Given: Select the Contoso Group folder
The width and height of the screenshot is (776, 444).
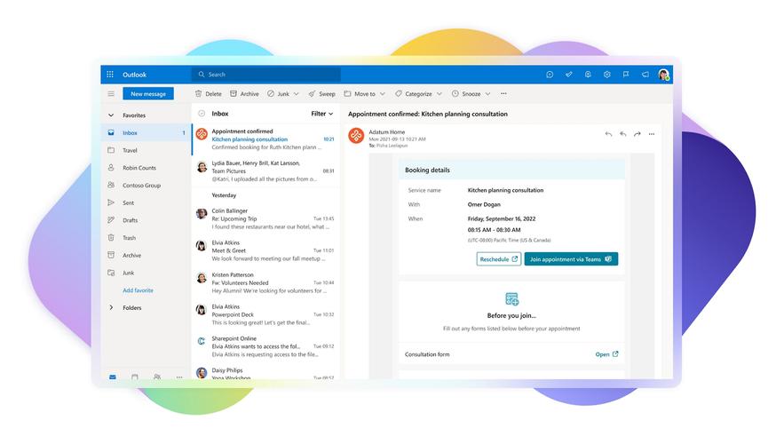Looking at the screenshot, I should click(141, 186).
